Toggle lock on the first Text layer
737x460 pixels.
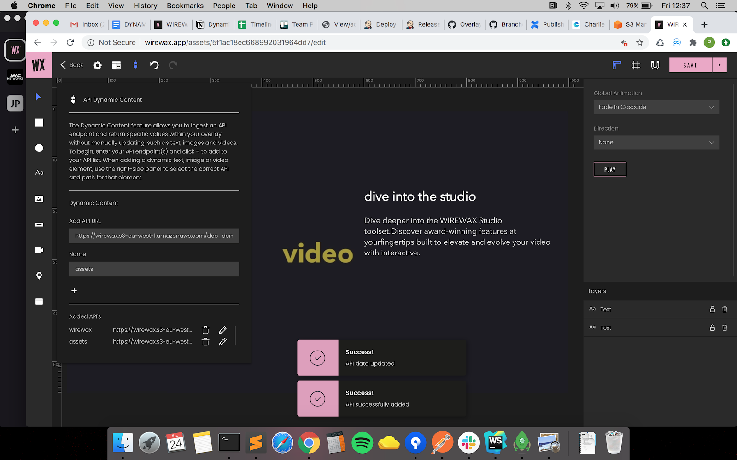coord(712,309)
